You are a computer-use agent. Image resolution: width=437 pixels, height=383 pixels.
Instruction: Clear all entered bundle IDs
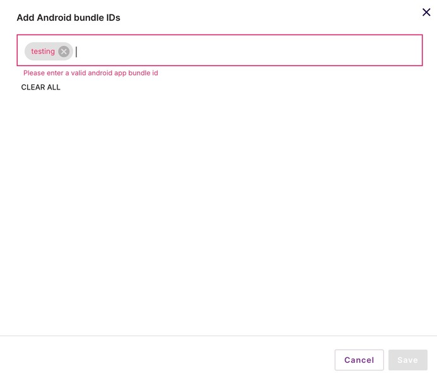point(41,87)
